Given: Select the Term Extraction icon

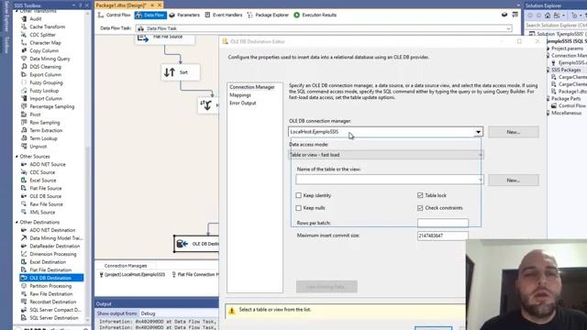Looking at the screenshot, I should click(x=24, y=130).
